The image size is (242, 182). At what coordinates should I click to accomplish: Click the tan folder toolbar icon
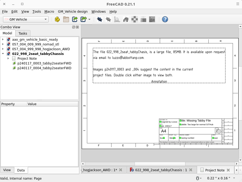tap(66, 19)
